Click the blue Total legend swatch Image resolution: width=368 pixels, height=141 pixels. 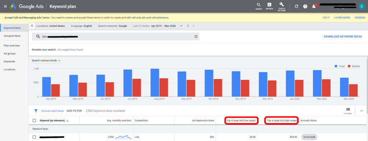(336, 66)
